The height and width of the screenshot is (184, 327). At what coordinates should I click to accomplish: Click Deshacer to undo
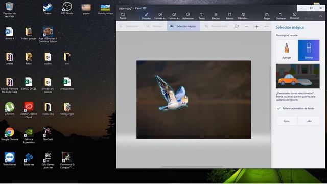coord(281,16)
